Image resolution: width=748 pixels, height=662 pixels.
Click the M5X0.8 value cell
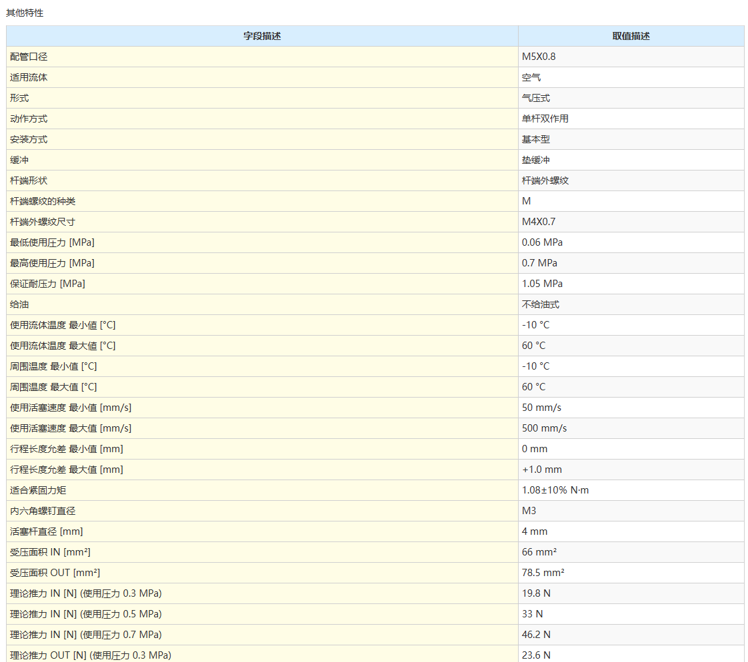coord(539,57)
